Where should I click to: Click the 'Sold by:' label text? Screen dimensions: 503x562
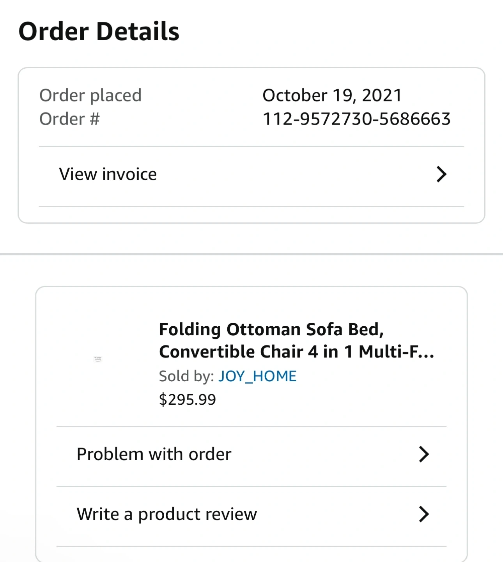point(186,376)
